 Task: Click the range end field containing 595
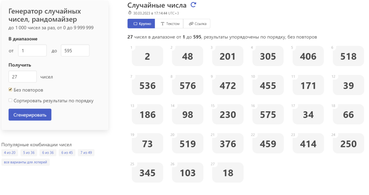click(x=75, y=51)
